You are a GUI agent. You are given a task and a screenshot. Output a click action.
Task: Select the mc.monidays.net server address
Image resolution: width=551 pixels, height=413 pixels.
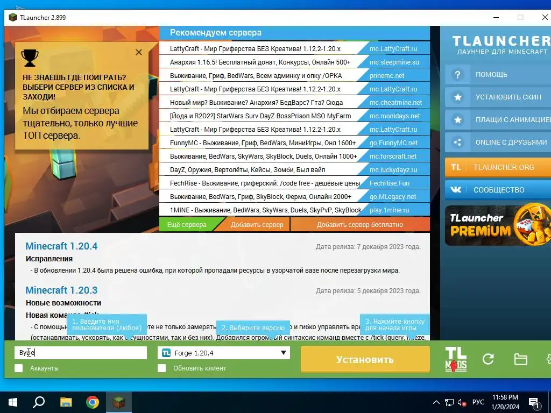pos(394,116)
